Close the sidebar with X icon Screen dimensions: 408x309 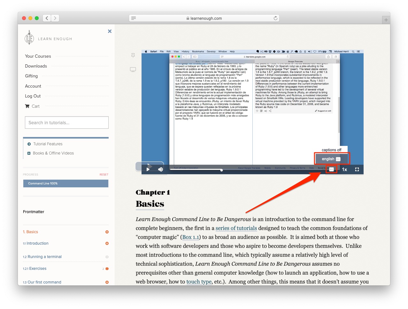coord(110,31)
